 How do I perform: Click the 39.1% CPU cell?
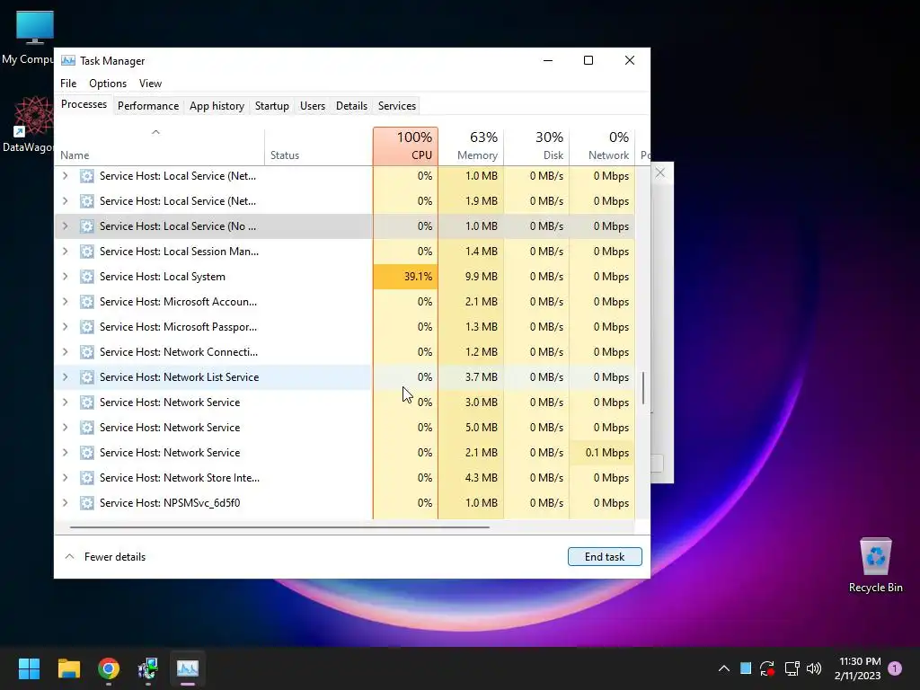[405, 277]
